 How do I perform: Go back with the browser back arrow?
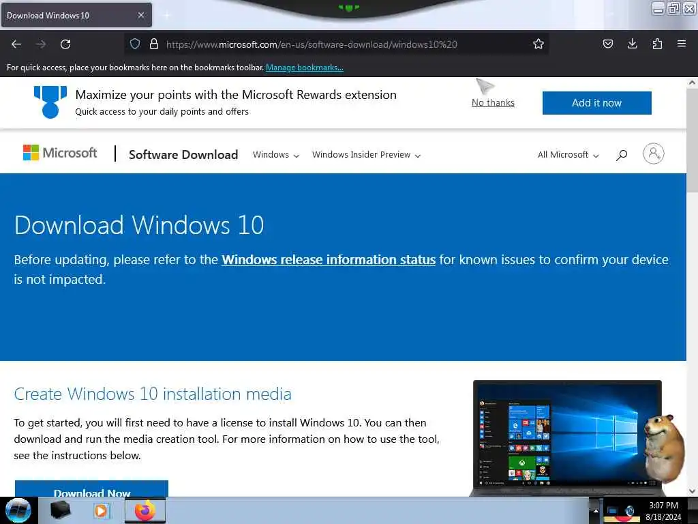point(16,44)
